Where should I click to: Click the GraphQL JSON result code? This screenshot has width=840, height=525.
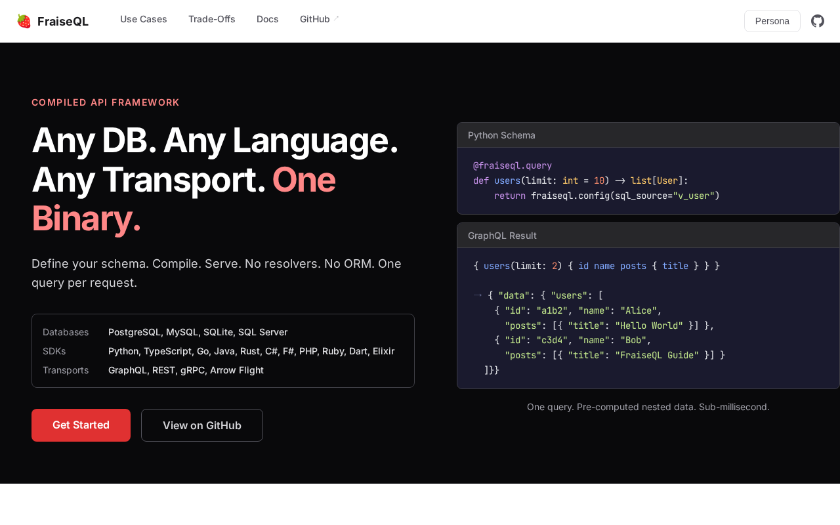[x=648, y=318]
